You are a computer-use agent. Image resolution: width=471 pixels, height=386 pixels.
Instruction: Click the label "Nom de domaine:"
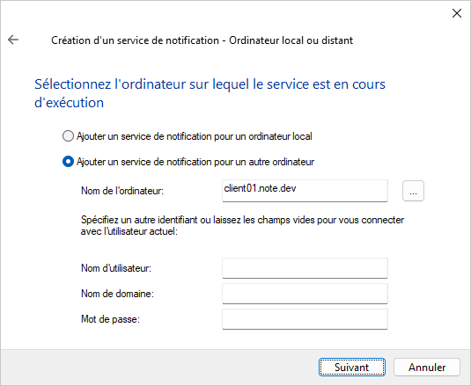[117, 294]
